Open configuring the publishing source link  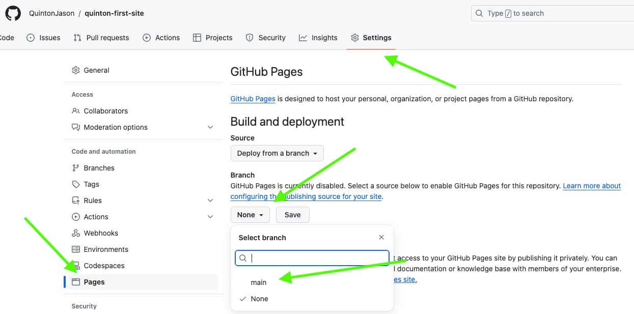point(306,196)
